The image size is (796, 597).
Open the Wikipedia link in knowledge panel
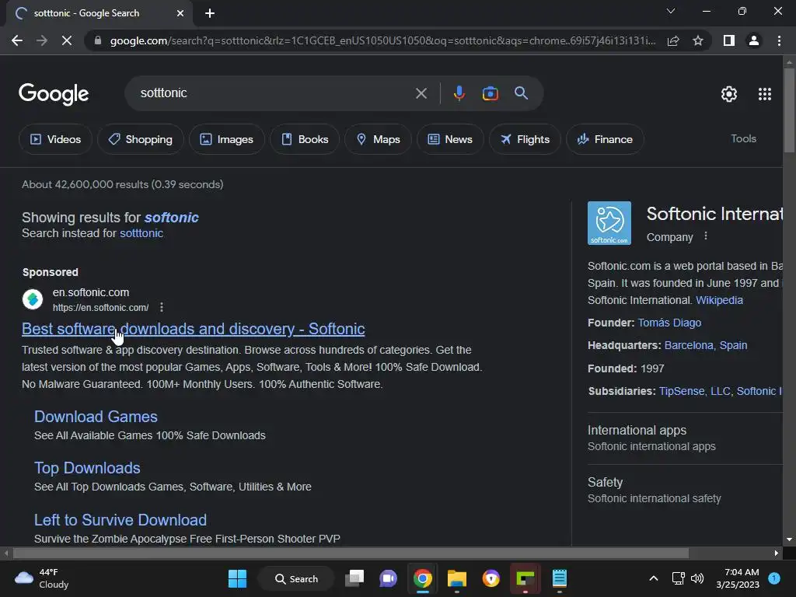coord(719,300)
